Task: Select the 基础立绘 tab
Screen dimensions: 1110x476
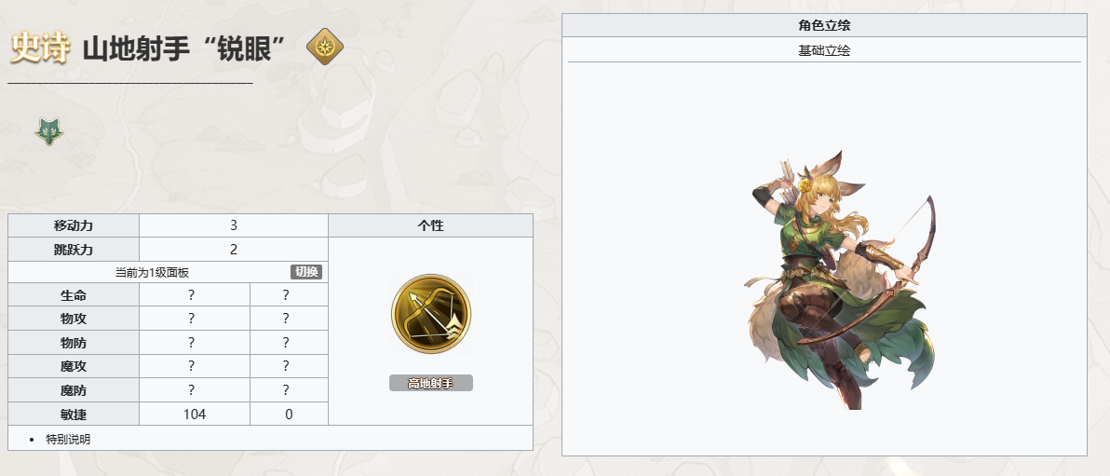Action: point(824,51)
